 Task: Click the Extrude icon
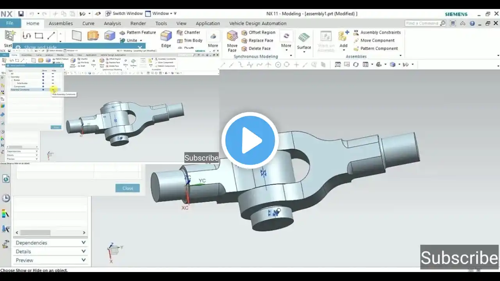[x=93, y=36]
